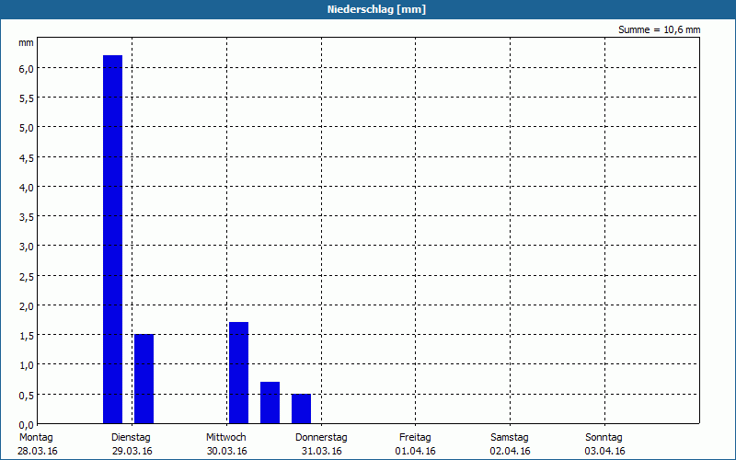Click the 5,5 y-axis value
The width and height of the screenshot is (736, 460).
(x=27, y=98)
